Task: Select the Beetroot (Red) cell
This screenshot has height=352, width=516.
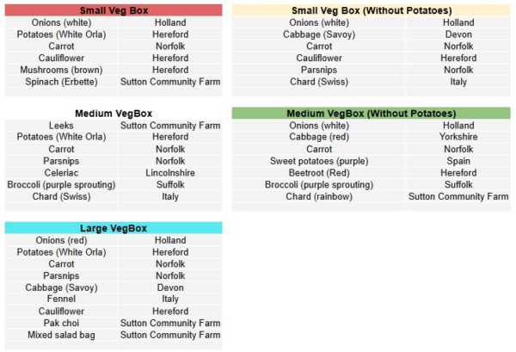Action: pos(320,172)
